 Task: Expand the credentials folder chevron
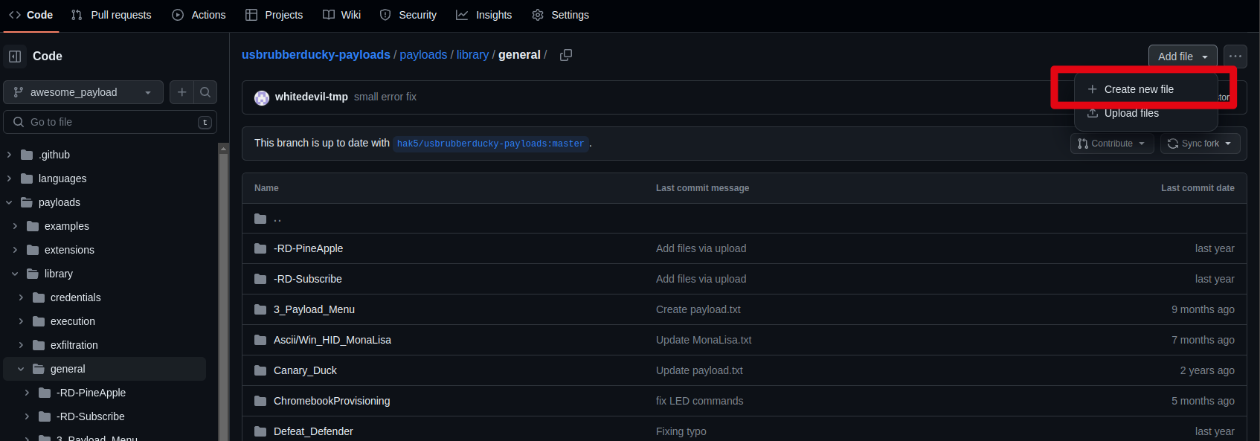[21, 297]
